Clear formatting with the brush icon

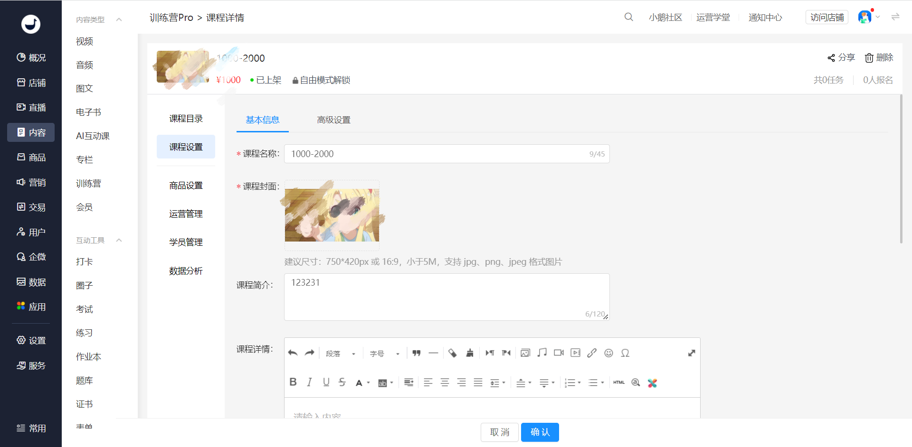tap(470, 353)
